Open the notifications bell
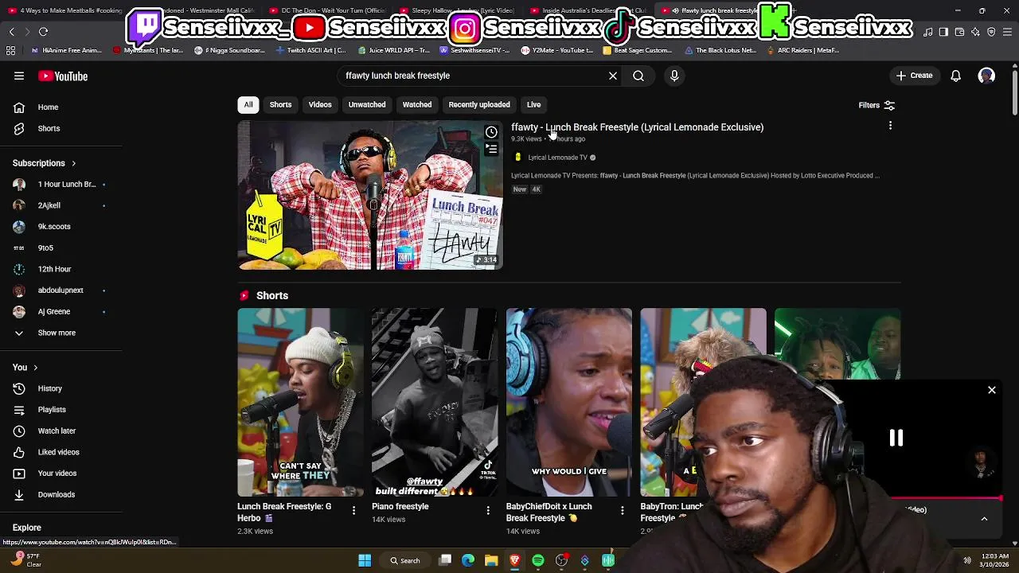Viewport: 1019px width, 573px height. pos(955,76)
